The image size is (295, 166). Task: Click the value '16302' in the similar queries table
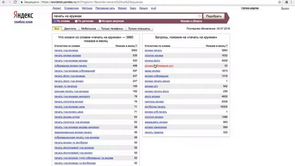[224, 107]
